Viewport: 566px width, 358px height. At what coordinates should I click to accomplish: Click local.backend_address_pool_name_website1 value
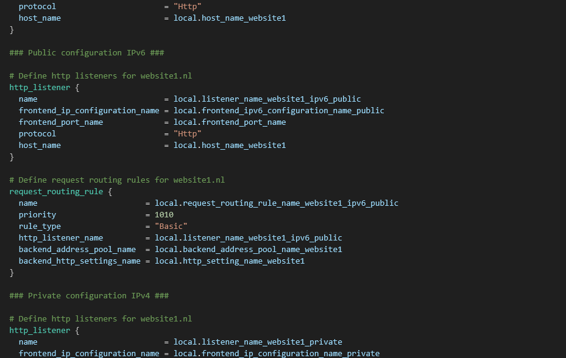(x=248, y=250)
